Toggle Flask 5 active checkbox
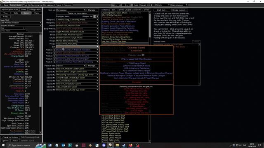The image size is (264, 148). [x=54, y=62]
